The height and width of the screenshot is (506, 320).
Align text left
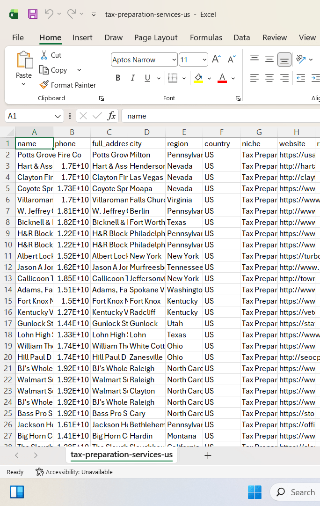[x=255, y=78]
